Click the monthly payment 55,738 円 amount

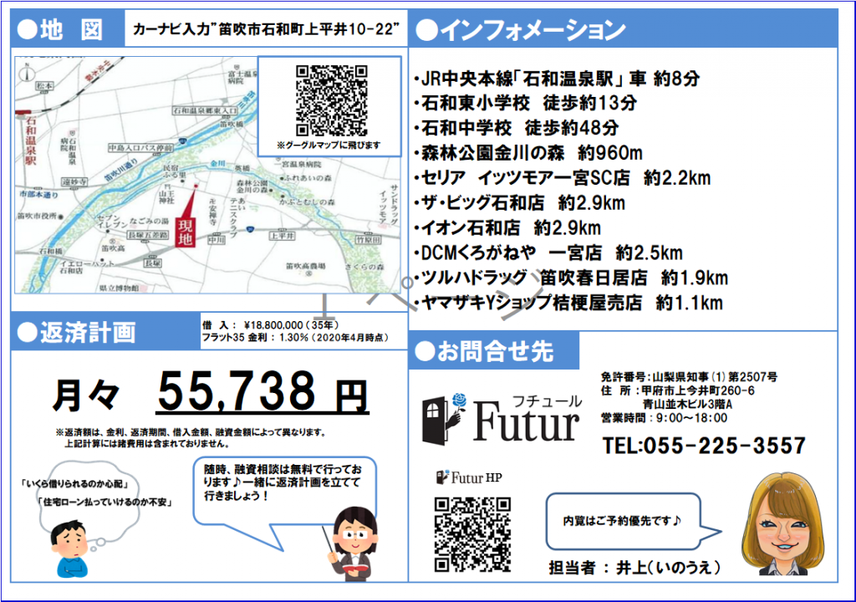[263, 391]
